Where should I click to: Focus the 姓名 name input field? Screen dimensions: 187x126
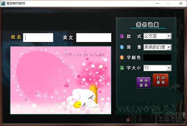click(38, 38)
